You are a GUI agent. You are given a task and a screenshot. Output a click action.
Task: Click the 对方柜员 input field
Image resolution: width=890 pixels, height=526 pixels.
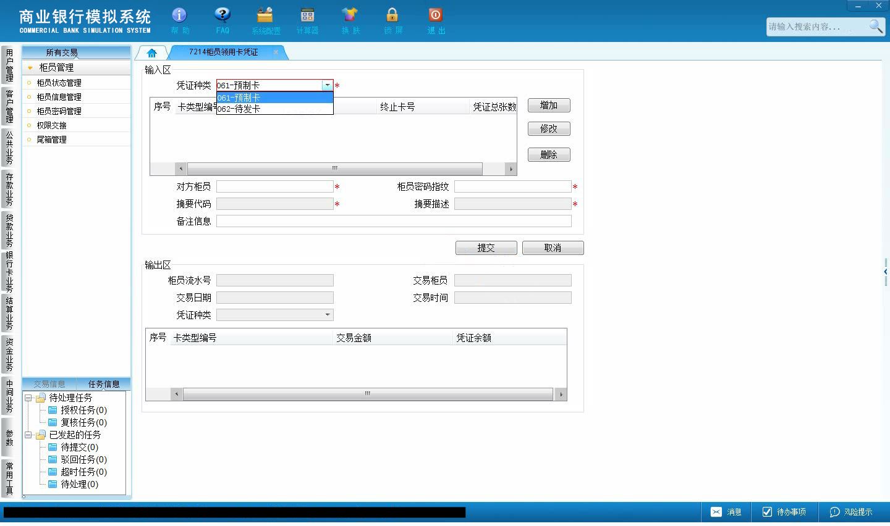274,186
